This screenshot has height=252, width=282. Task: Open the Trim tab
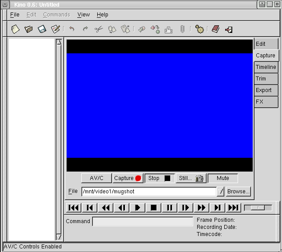tap(266, 79)
